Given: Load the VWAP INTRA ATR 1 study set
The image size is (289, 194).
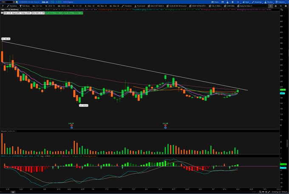Looking at the screenshot, I should (198, 6).
